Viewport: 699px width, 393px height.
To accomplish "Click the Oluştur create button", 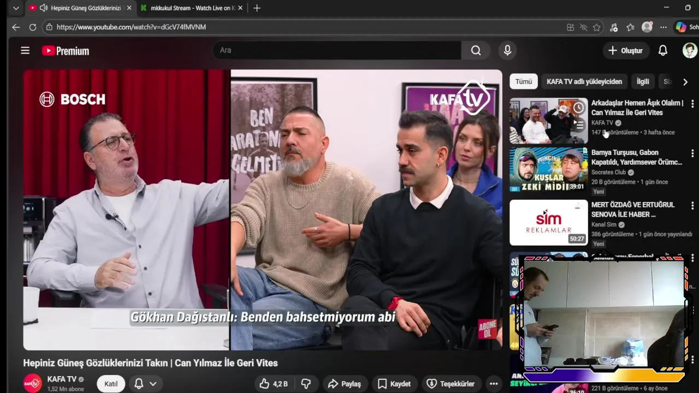I will coord(626,50).
